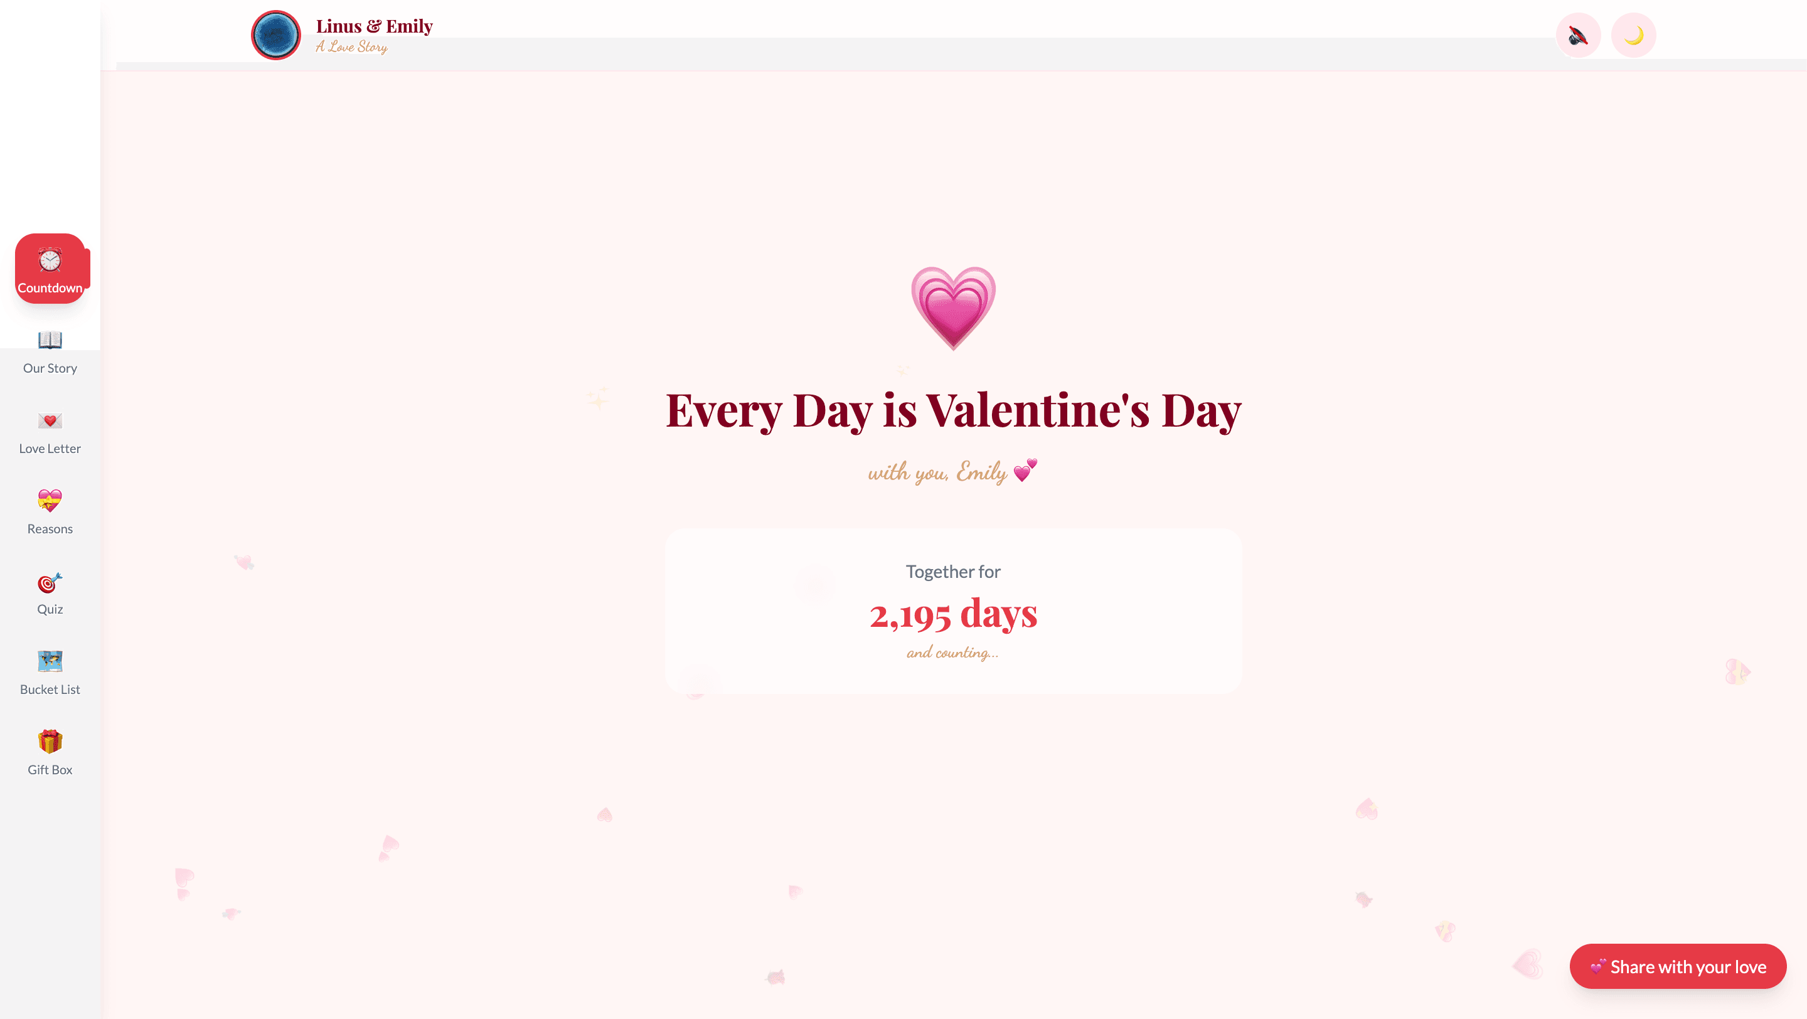
Task: Click the round profile avatar thumbnail
Action: 275,35
